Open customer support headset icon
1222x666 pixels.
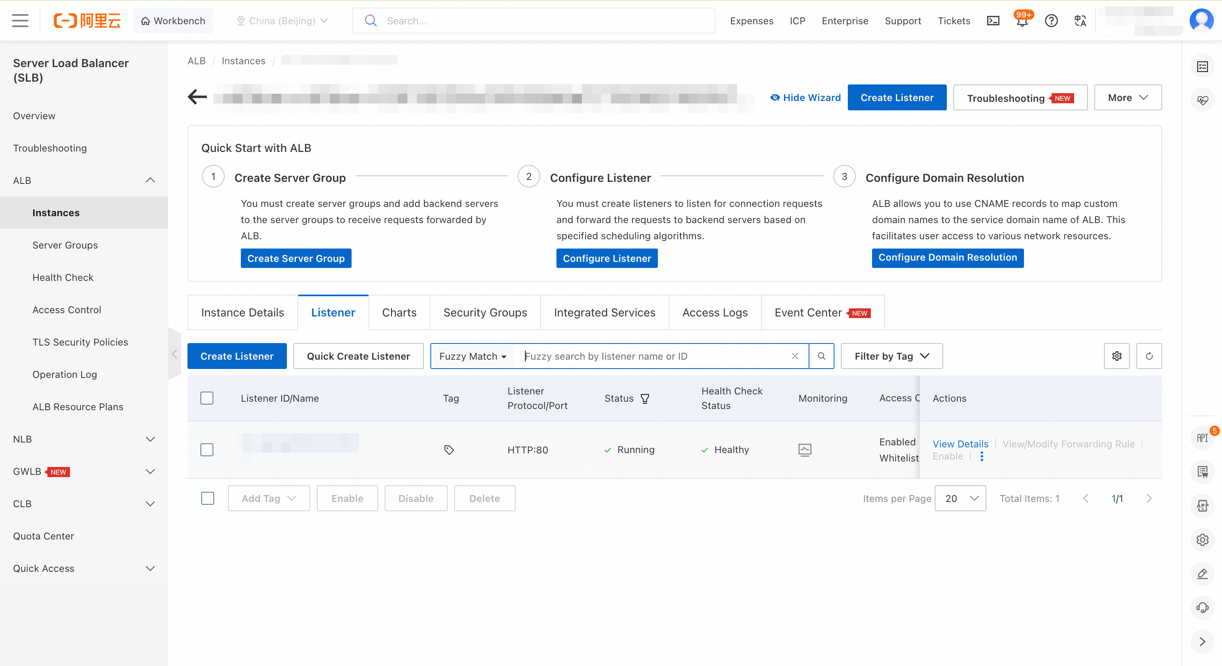1202,608
